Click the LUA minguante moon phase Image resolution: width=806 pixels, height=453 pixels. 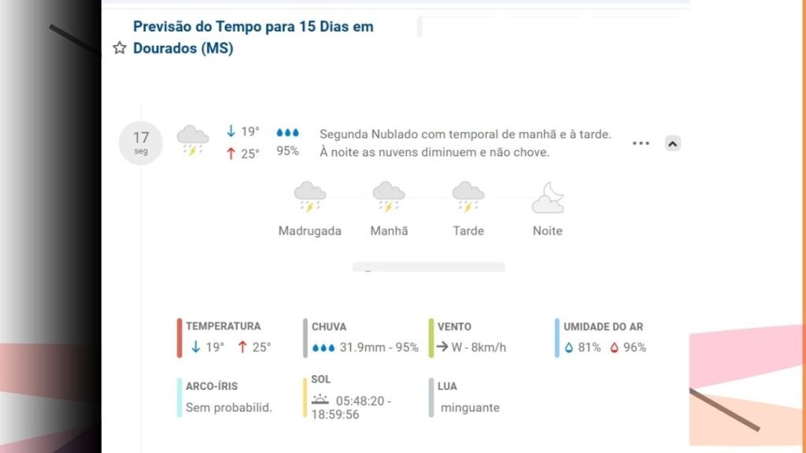(x=470, y=407)
